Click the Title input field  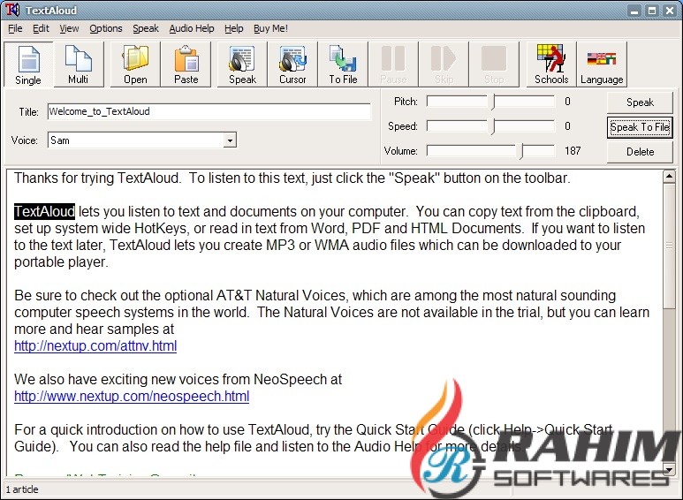pos(209,111)
